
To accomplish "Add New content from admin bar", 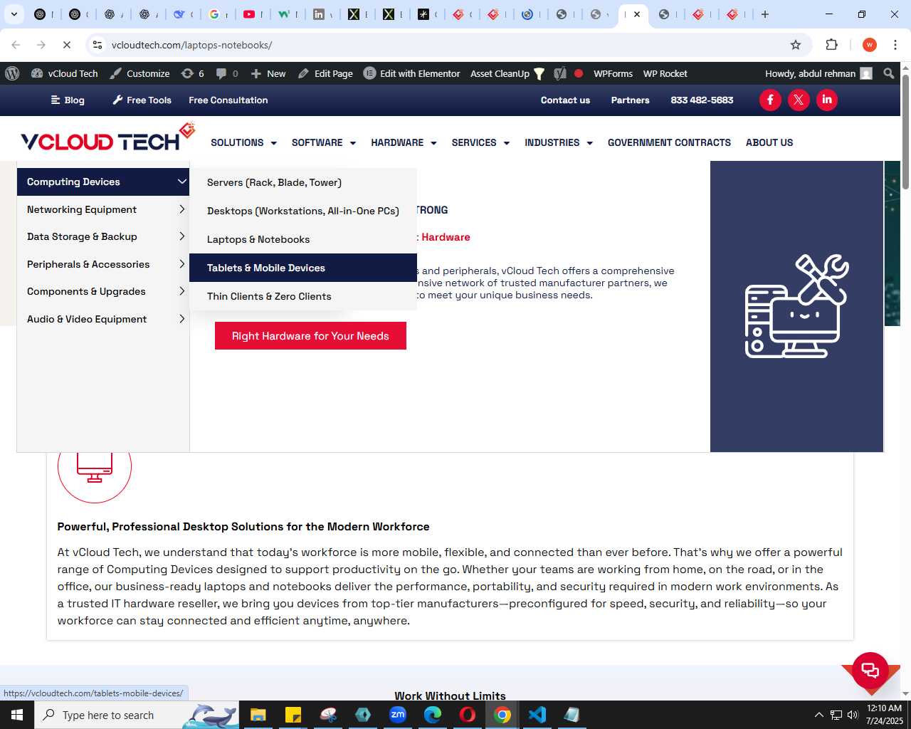I will pos(268,73).
